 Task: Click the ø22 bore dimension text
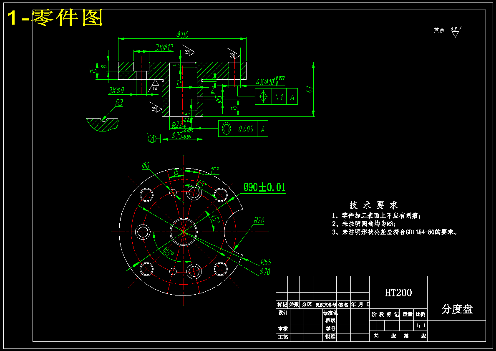tap(182, 124)
